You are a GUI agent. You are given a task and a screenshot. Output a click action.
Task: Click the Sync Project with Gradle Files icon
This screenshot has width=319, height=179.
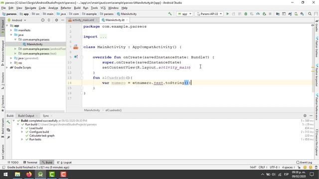[290, 14]
